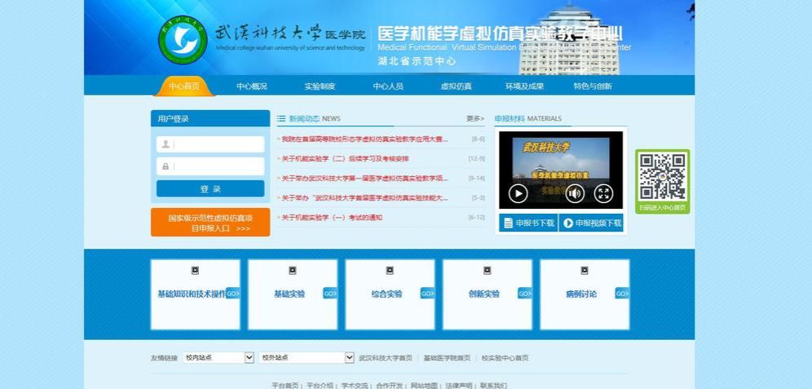Image resolution: width=812 pixels, height=389 pixels.
Task: Open the 校外站点 dropdown
Action: pos(307,357)
